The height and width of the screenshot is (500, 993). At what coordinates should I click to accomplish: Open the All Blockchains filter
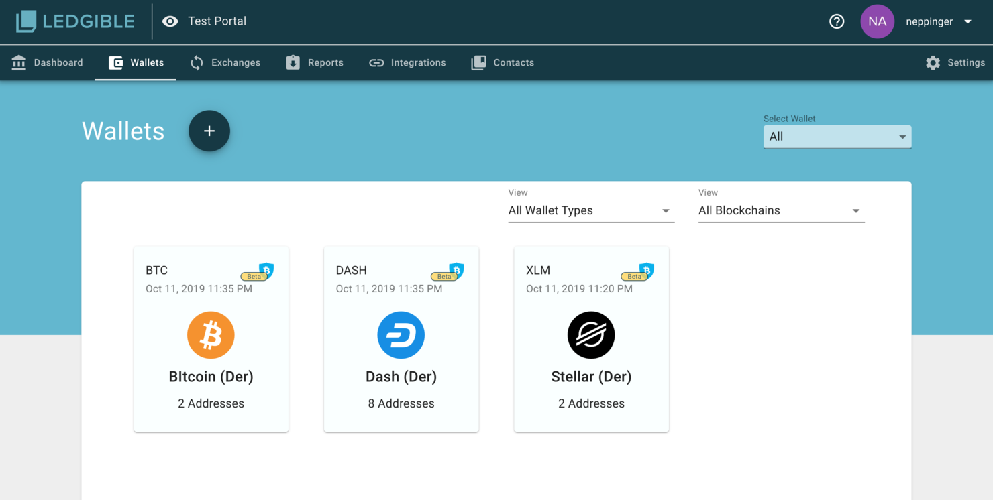780,210
